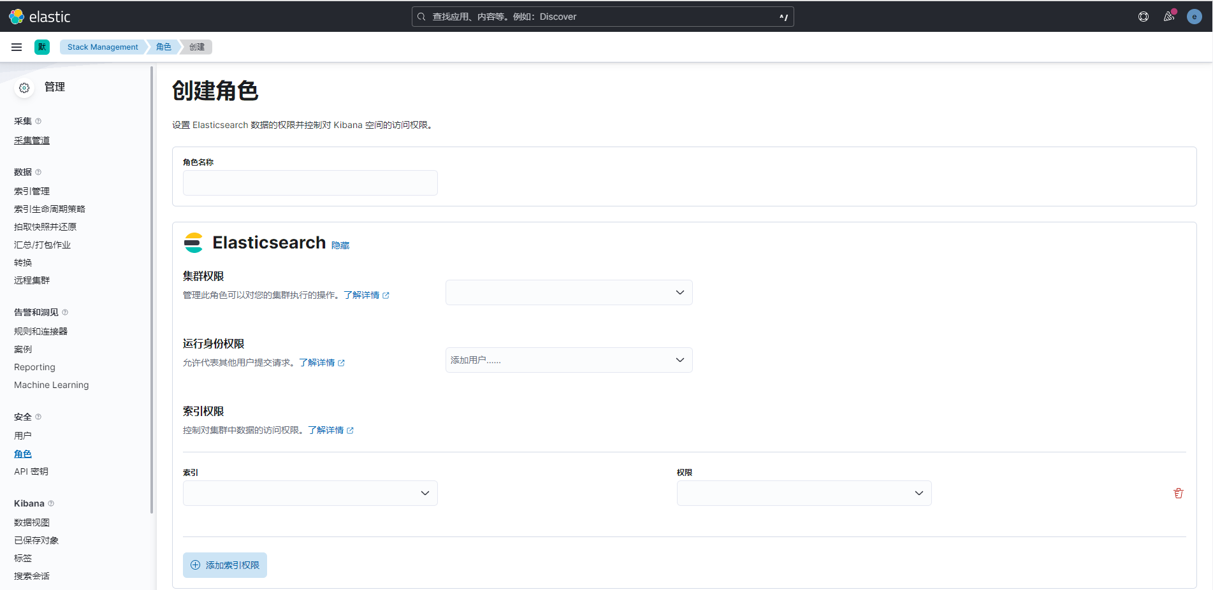The image size is (1213, 590).
Task: Click the sidebar vertical scrollbar
Action: click(x=152, y=290)
